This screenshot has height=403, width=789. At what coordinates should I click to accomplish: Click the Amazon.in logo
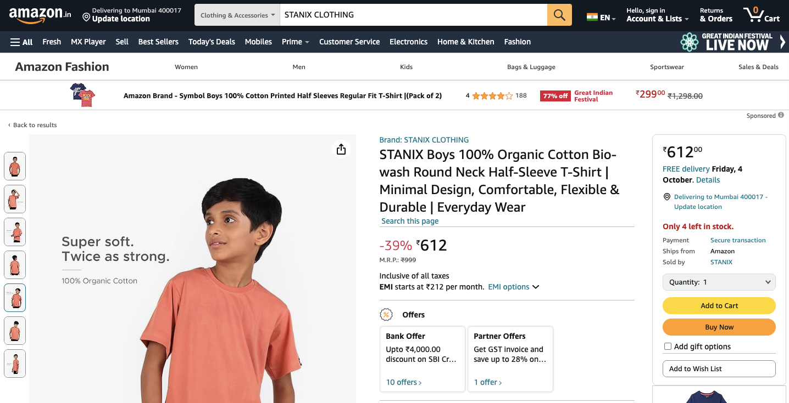40,15
